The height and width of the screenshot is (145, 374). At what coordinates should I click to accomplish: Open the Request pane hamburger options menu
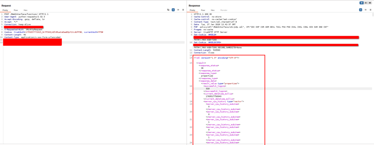tap(183, 10)
